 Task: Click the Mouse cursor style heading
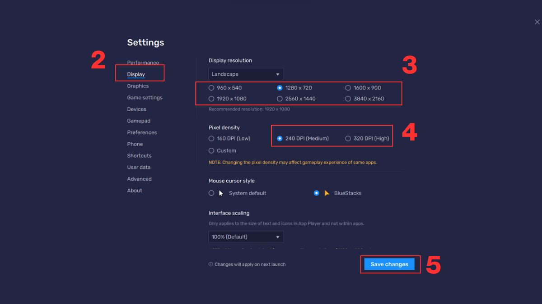click(232, 181)
